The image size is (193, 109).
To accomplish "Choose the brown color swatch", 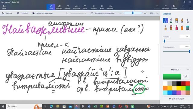I will [x=188, y=93].
